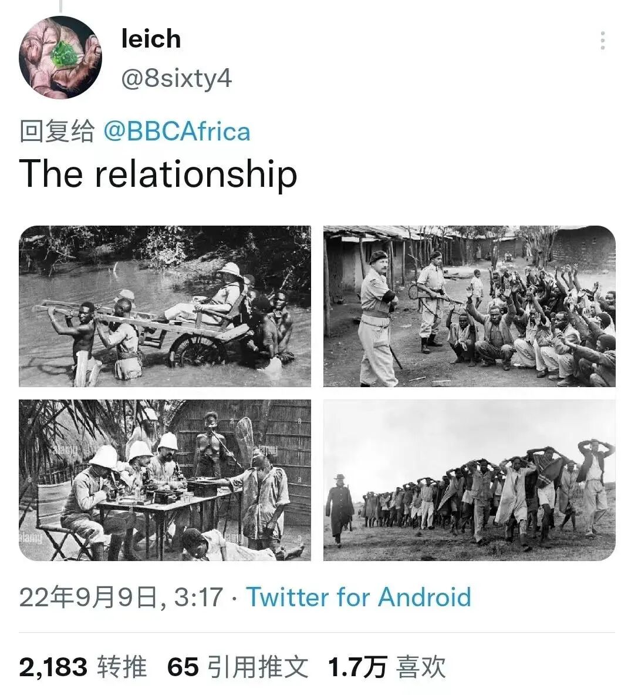View the 1.7万 喜欢 likes list

click(x=387, y=667)
